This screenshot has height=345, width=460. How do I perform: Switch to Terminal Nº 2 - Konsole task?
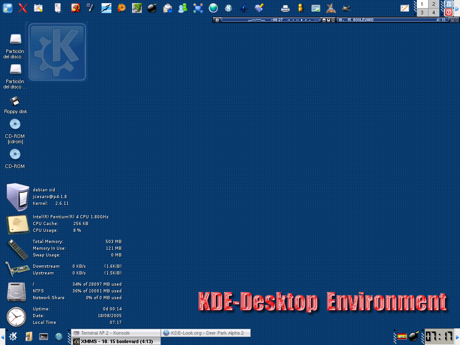coord(116,333)
